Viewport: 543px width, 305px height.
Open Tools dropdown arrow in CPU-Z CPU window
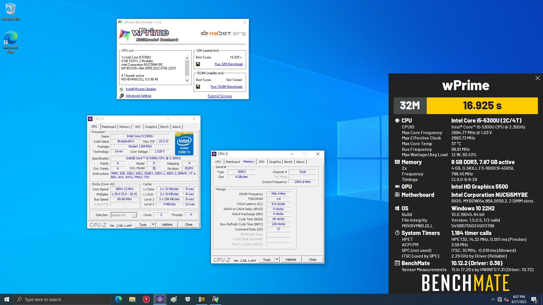point(153,225)
